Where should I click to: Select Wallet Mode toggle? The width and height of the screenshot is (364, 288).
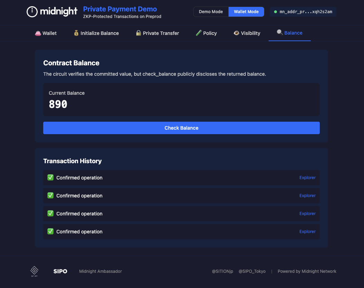tap(246, 12)
